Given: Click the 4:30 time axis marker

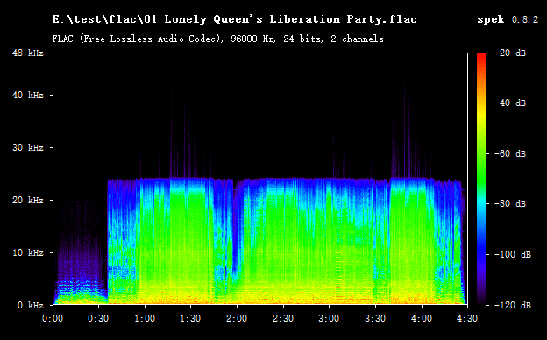Looking at the screenshot, I should [467, 318].
